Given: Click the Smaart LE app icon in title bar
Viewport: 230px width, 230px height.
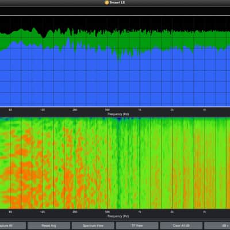Looking at the screenshot, I should (107, 2).
